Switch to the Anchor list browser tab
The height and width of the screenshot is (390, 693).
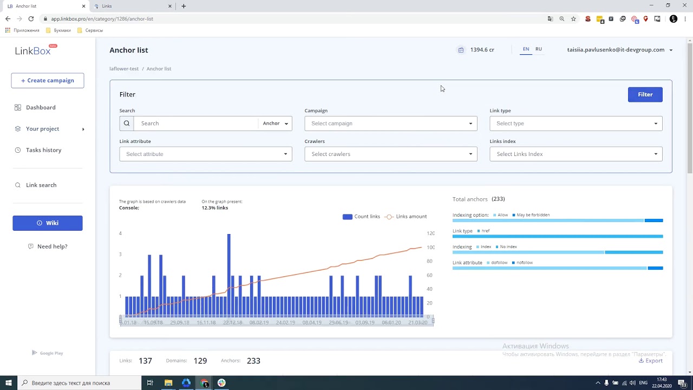(46, 6)
